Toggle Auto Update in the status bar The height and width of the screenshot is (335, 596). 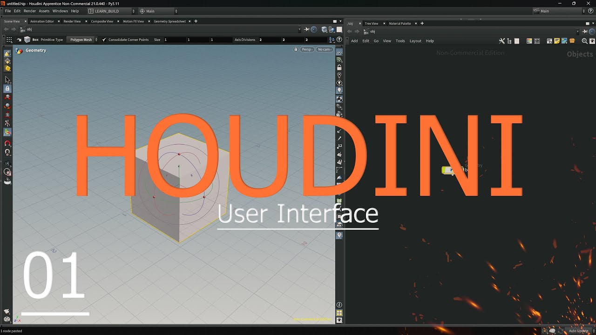click(x=579, y=331)
